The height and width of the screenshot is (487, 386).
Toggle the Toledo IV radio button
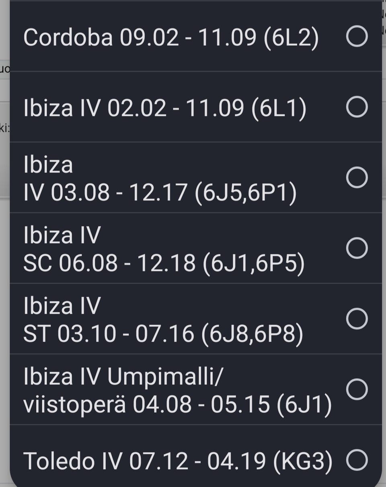pos(357,460)
